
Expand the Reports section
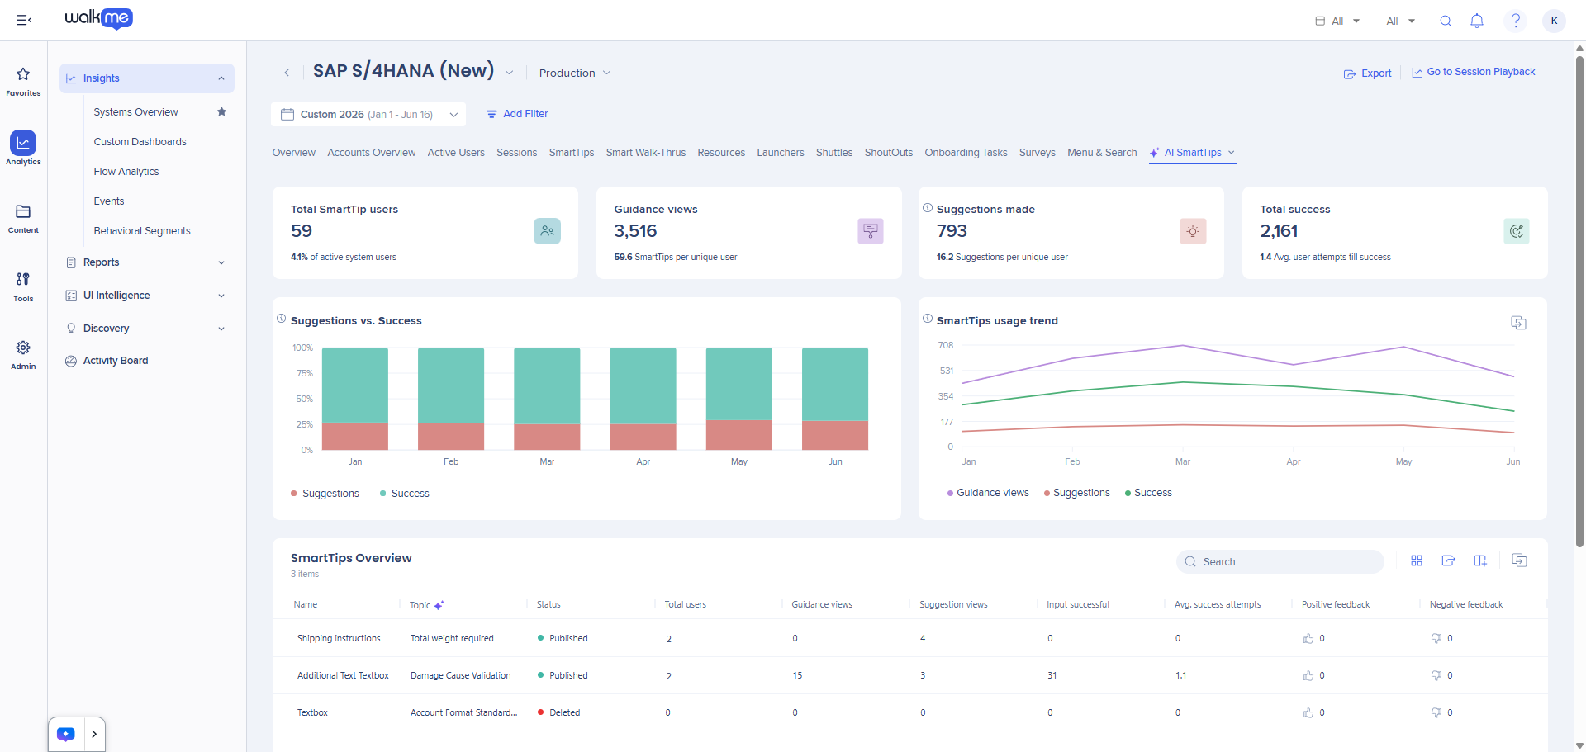(x=146, y=262)
